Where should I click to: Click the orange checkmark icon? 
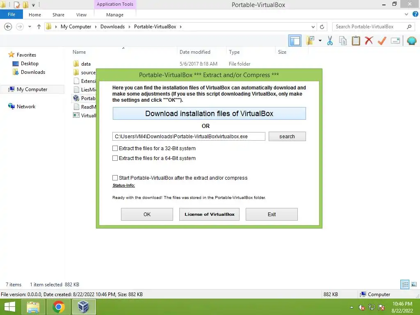pyautogui.click(x=382, y=41)
